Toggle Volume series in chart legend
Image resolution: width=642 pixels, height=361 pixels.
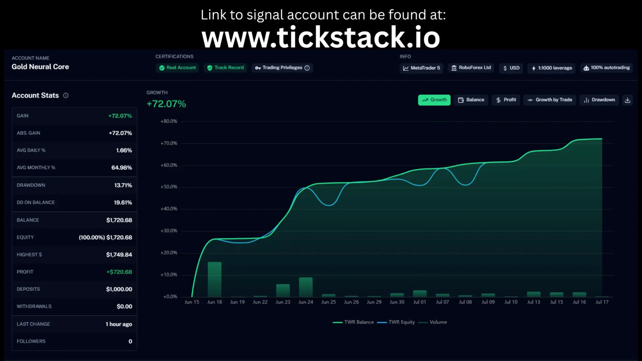coord(432,322)
